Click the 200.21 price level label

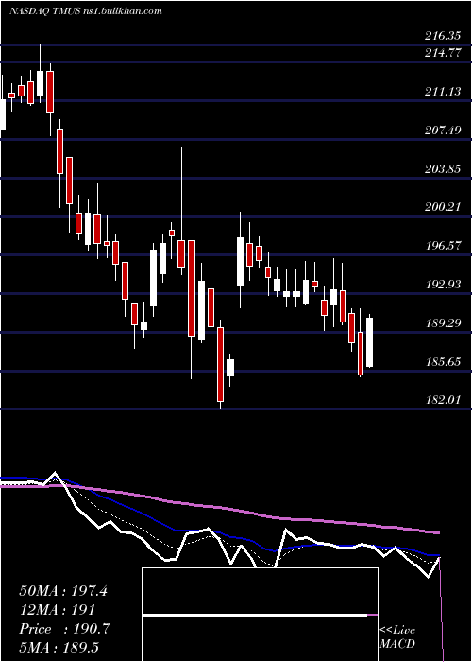coord(442,207)
